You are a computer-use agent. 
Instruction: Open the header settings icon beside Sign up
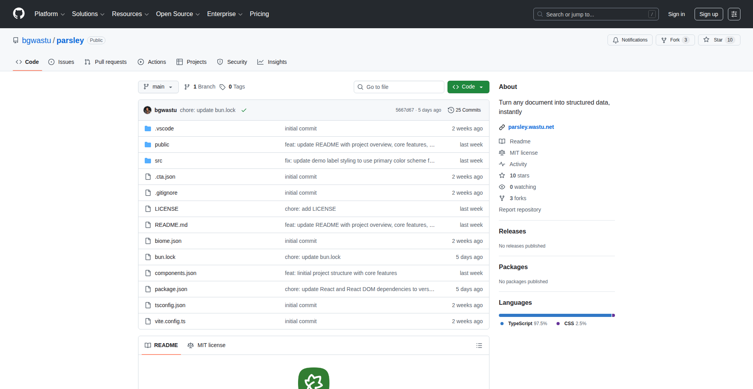tap(734, 14)
